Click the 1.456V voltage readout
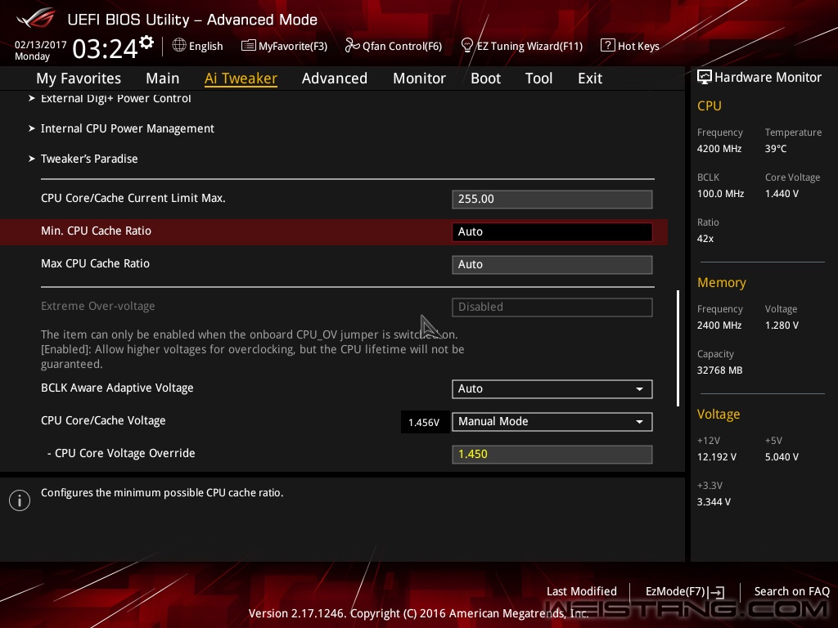Image resolution: width=838 pixels, height=628 pixels. 424,423
